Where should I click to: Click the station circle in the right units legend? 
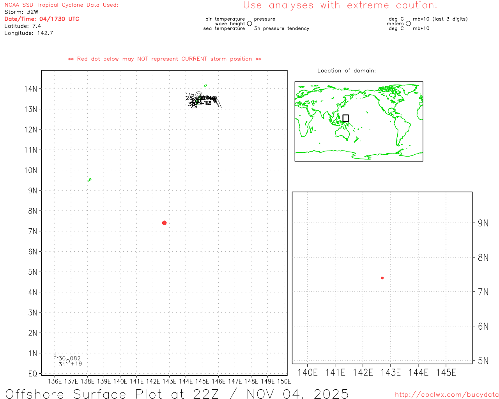pos(408,24)
